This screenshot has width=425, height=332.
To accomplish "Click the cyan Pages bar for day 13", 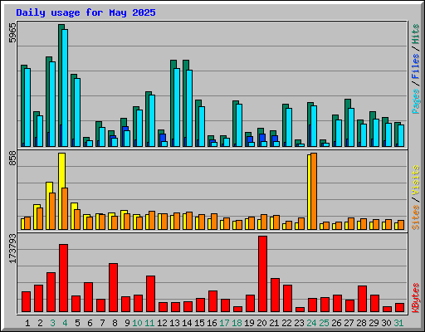I will tap(177, 107).
